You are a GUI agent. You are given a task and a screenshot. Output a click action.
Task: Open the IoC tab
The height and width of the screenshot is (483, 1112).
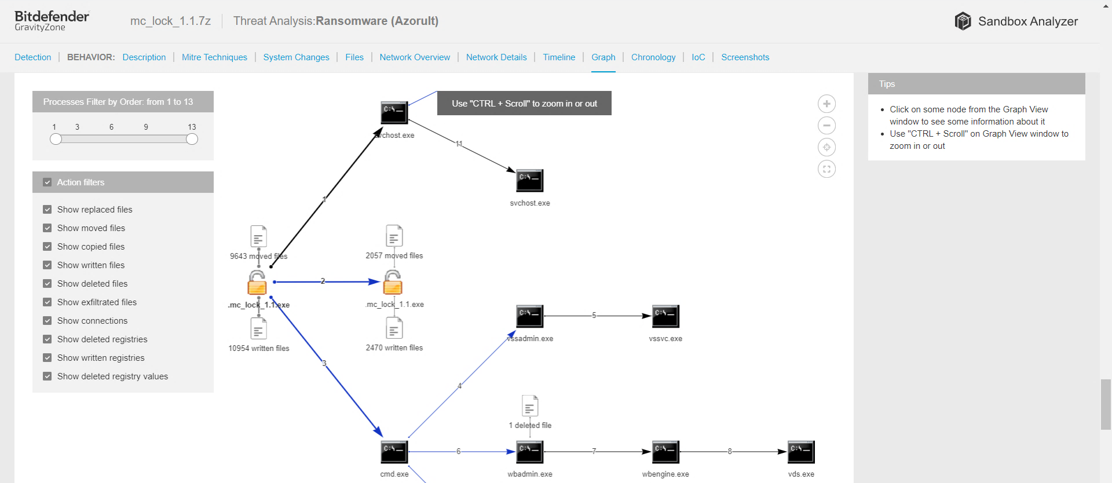click(698, 57)
